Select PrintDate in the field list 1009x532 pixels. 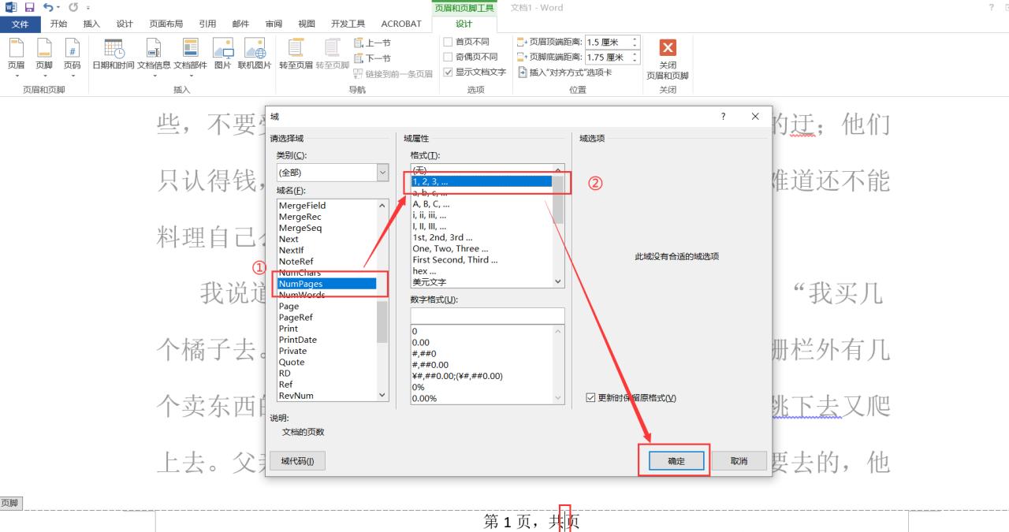326,340
